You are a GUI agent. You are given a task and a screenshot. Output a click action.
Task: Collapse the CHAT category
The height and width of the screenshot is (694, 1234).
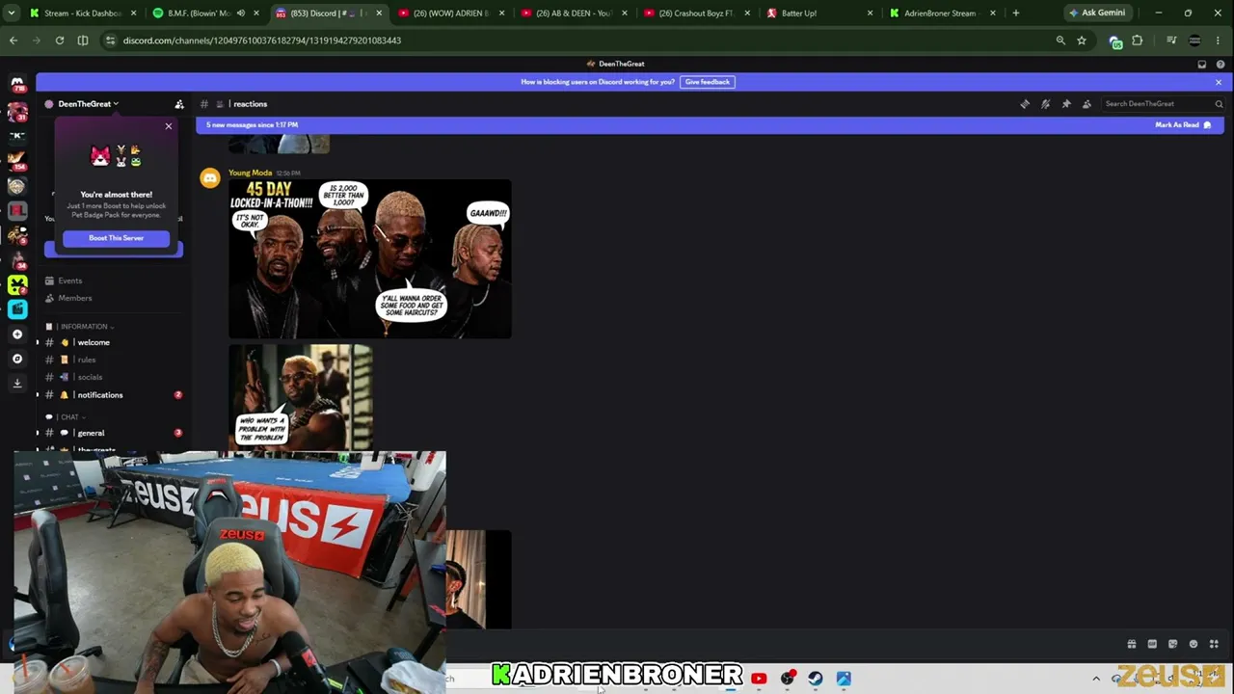pos(68,417)
